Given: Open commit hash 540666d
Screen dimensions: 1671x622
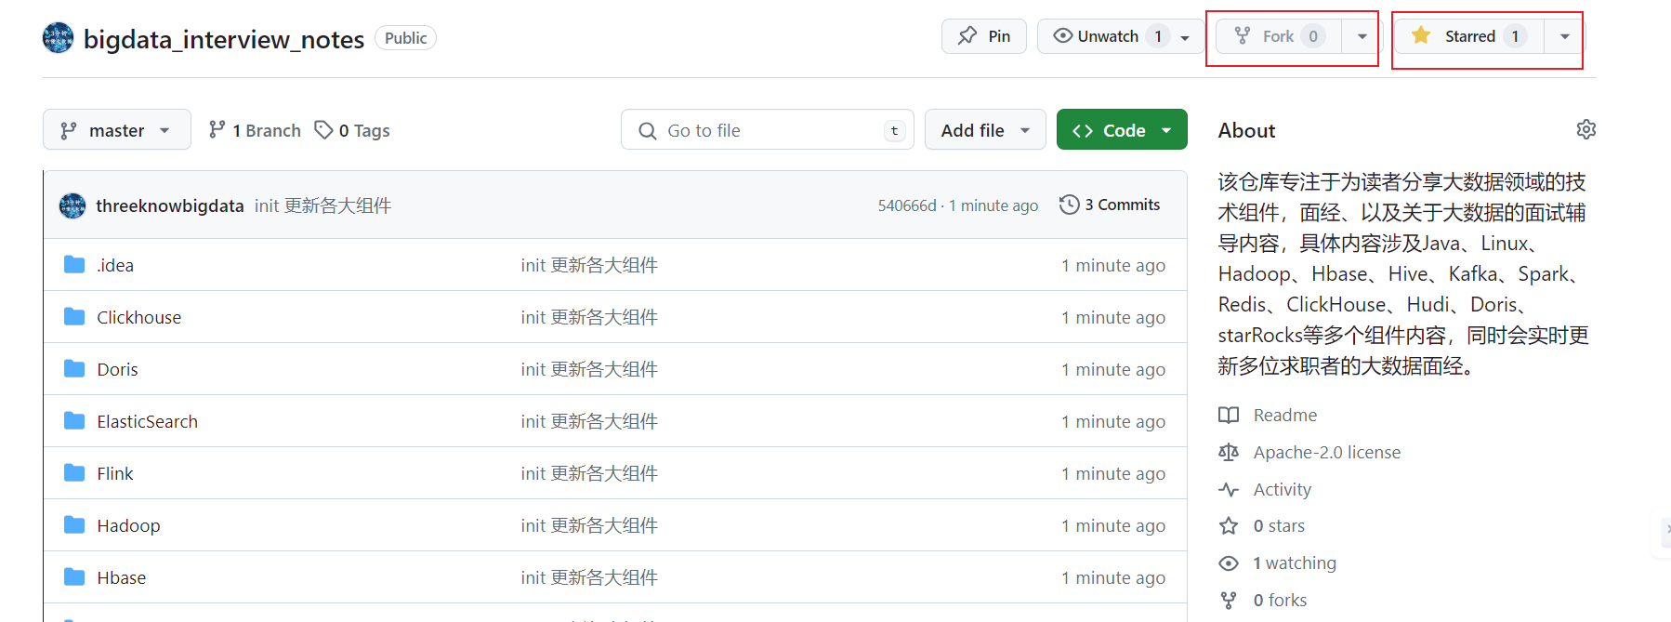Looking at the screenshot, I should pos(907,205).
